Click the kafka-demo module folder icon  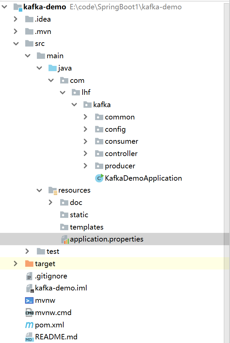tap(18, 7)
